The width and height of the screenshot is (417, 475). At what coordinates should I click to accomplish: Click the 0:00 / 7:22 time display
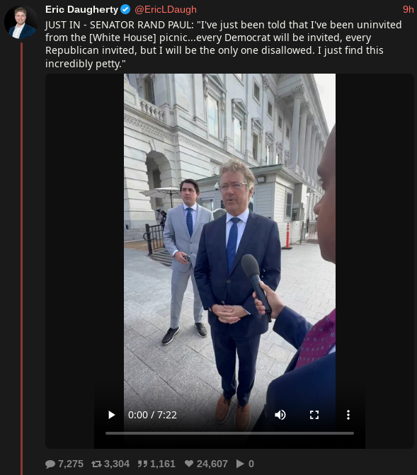tap(152, 415)
